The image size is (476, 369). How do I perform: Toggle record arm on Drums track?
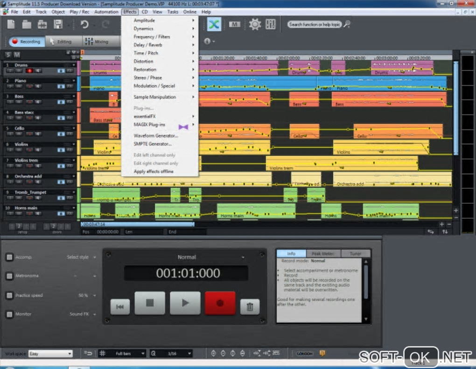tap(29, 71)
